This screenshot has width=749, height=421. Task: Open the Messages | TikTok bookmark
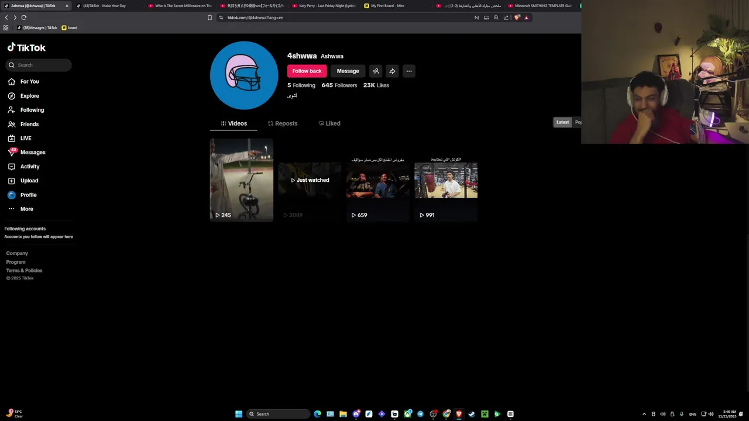37,27
